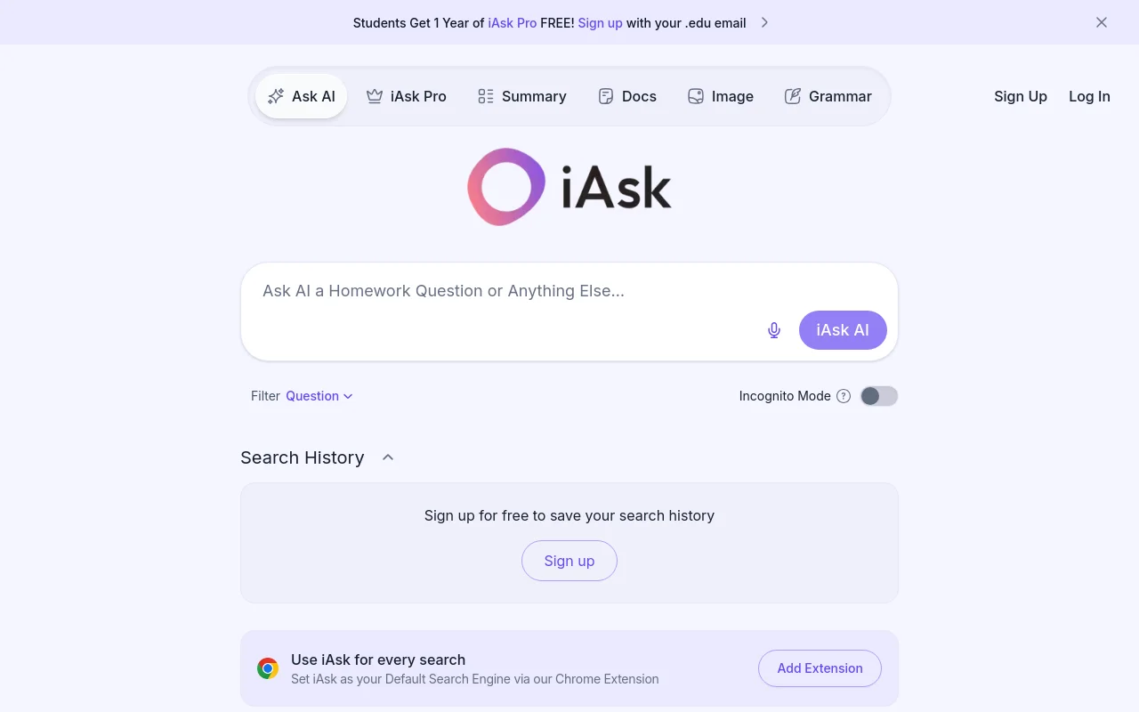The image size is (1139, 712).
Task: Enable Incognito Mode
Action: (x=879, y=396)
